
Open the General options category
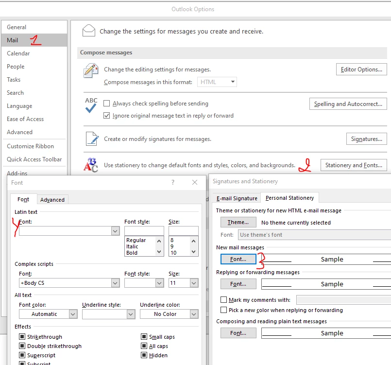pyautogui.click(x=34, y=27)
